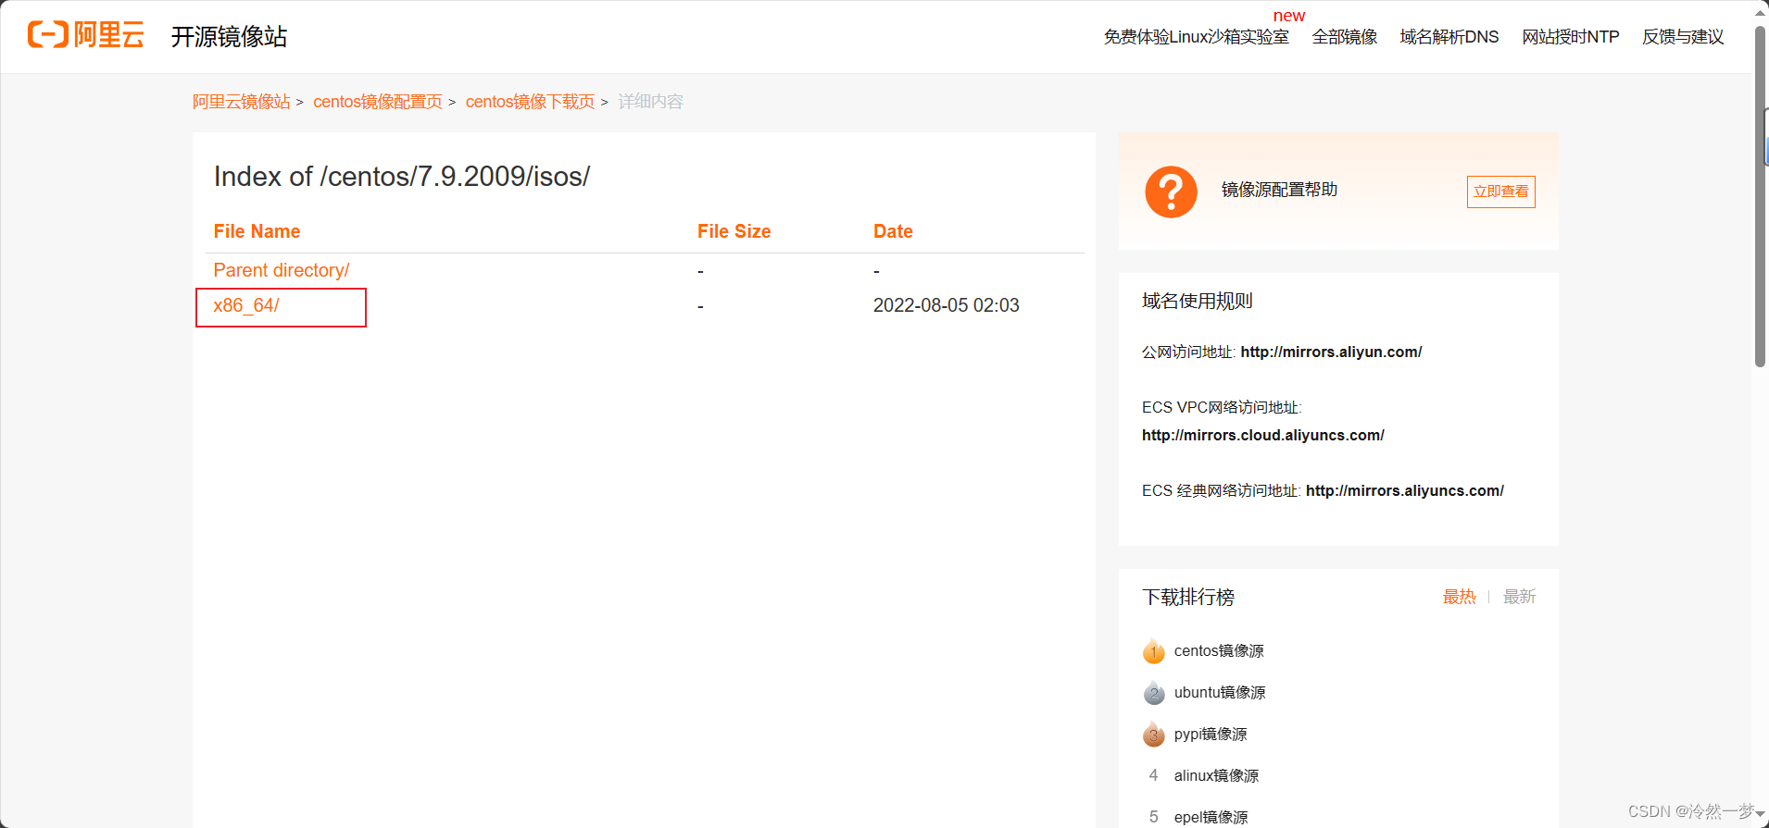Click the orange question mark help icon
The width and height of the screenshot is (1769, 828).
[1171, 192]
